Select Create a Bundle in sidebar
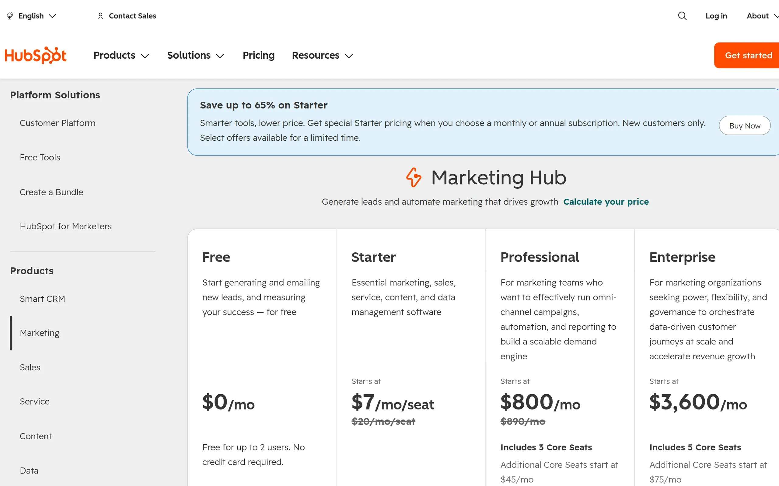 coord(51,192)
